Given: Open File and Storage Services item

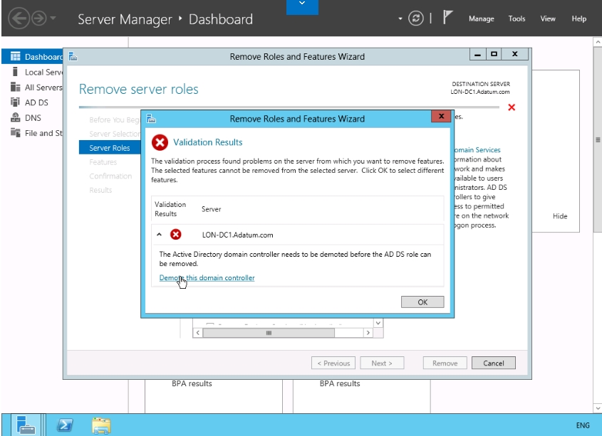Looking at the screenshot, I should pyautogui.click(x=32, y=133).
